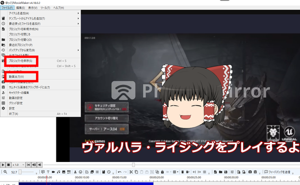Cut the selection with scissors icon
This screenshot has height=185, width=300.
click(x=131, y=172)
